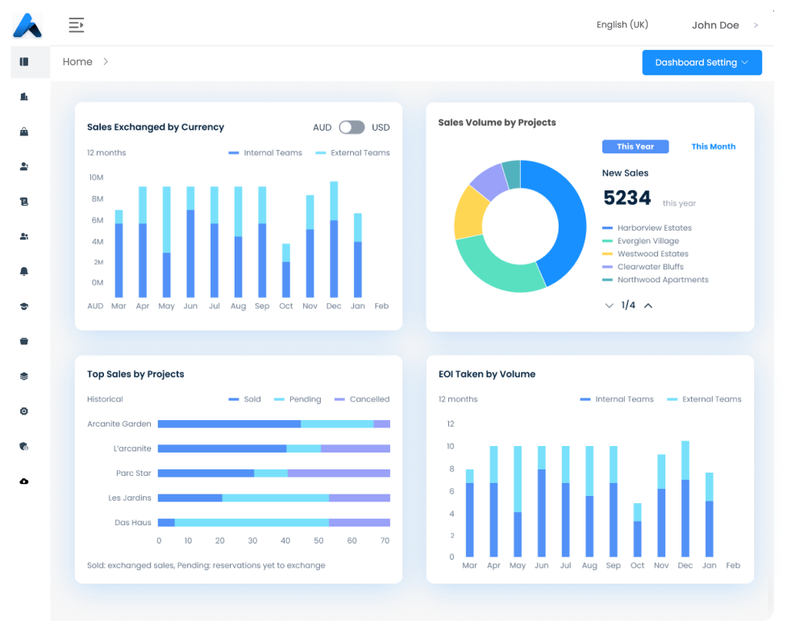
Task: Switch to the This Month tab
Action: click(713, 147)
